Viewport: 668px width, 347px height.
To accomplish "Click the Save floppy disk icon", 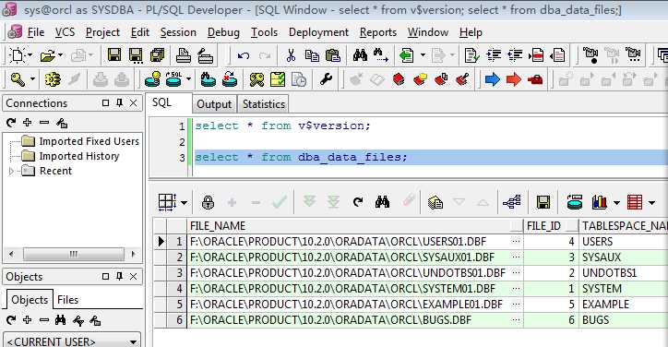I will (113, 55).
